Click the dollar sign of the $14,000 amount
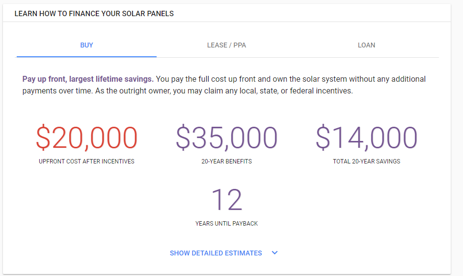The width and height of the screenshot is (463, 276). [x=323, y=138]
